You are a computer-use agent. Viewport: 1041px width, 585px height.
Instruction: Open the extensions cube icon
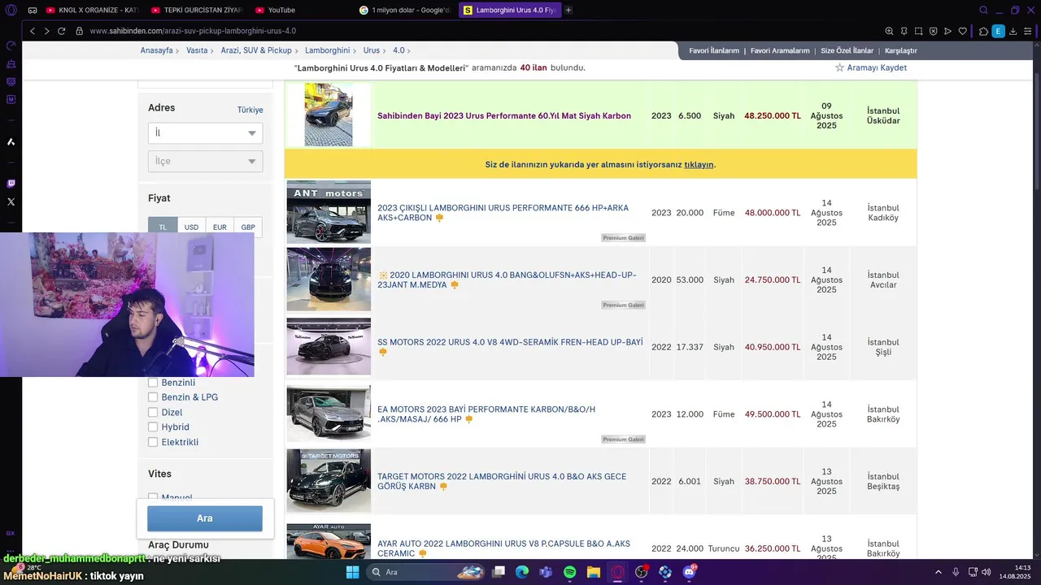point(983,31)
